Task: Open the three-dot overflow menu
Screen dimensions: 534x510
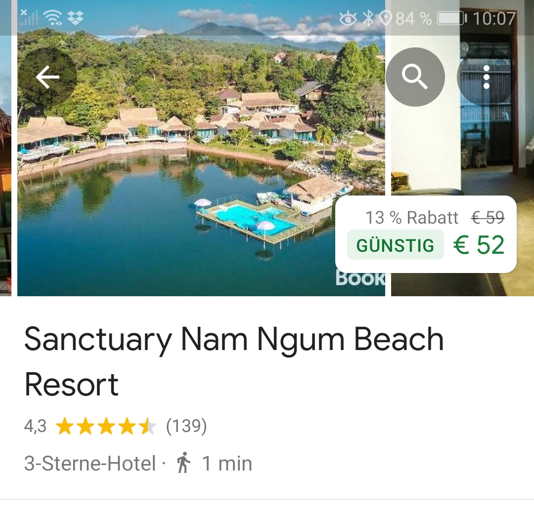Action: pos(487,77)
